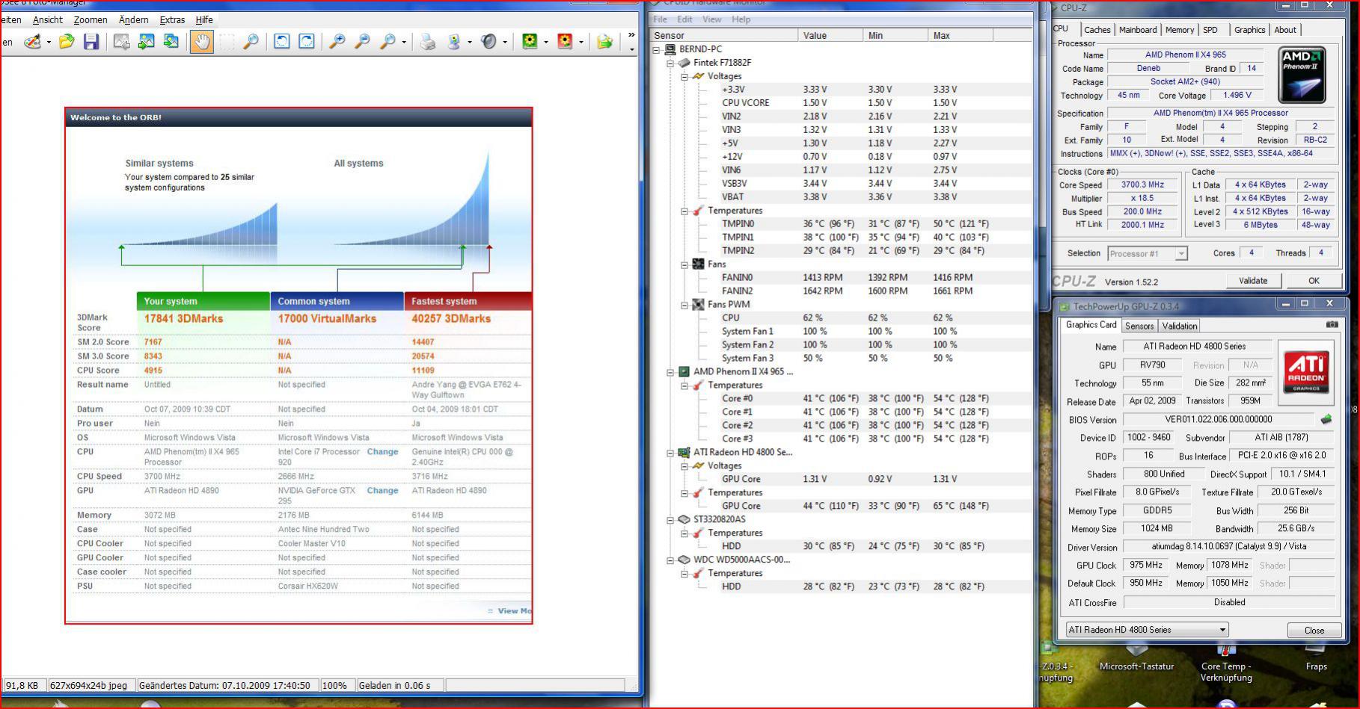1360x709 pixels.
Task: Zoom in with the plus magnifier
Action: [337, 42]
